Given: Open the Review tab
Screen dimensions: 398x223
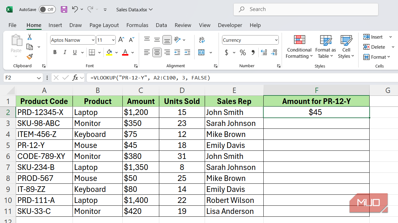Looking at the screenshot, I should tap(183, 25).
